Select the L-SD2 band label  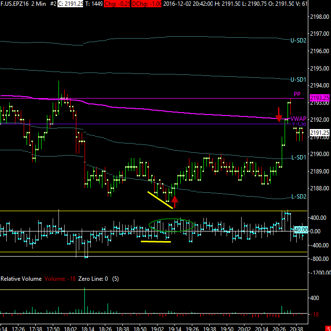tap(299, 197)
